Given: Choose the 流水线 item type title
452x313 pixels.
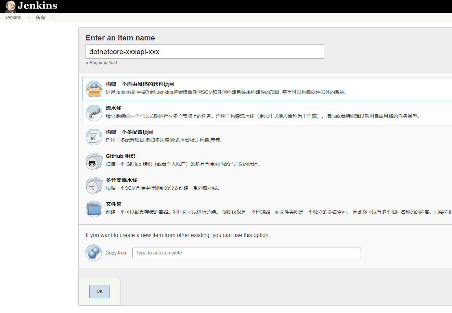Looking at the screenshot, I should pos(114,108).
